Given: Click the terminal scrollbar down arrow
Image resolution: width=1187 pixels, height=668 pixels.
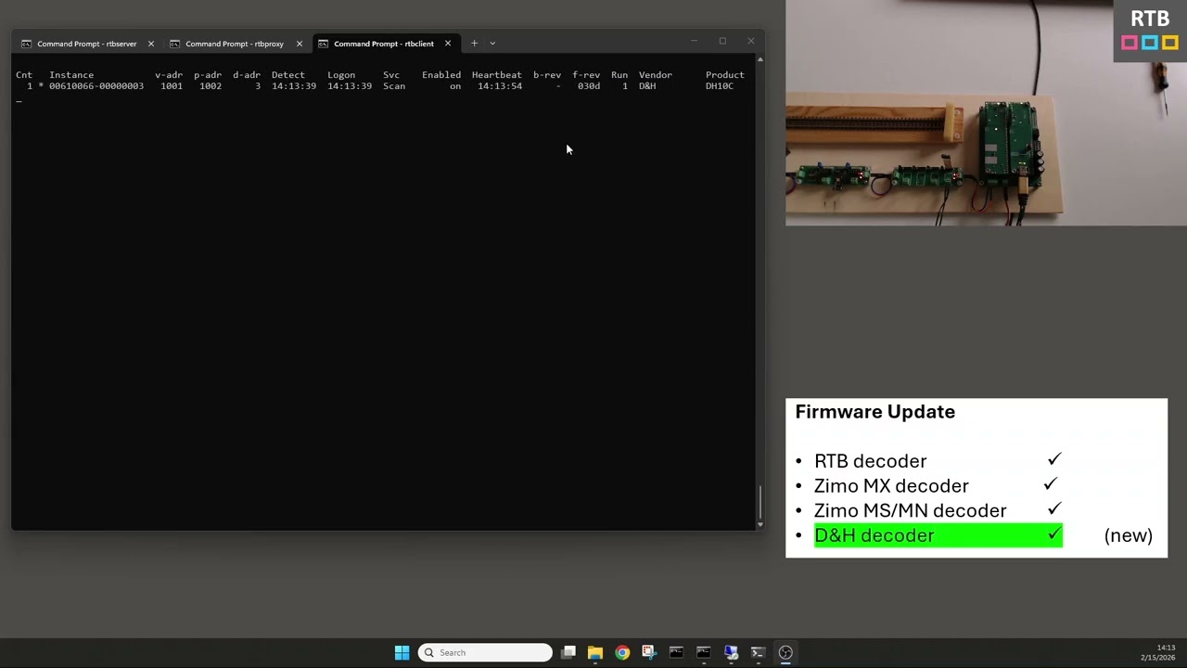Looking at the screenshot, I should click(x=760, y=524).
